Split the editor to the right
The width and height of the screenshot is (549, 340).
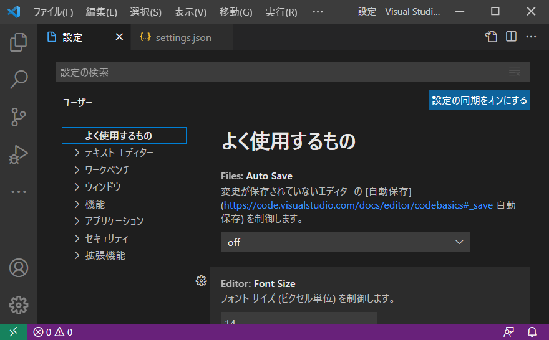click(511, 37)
